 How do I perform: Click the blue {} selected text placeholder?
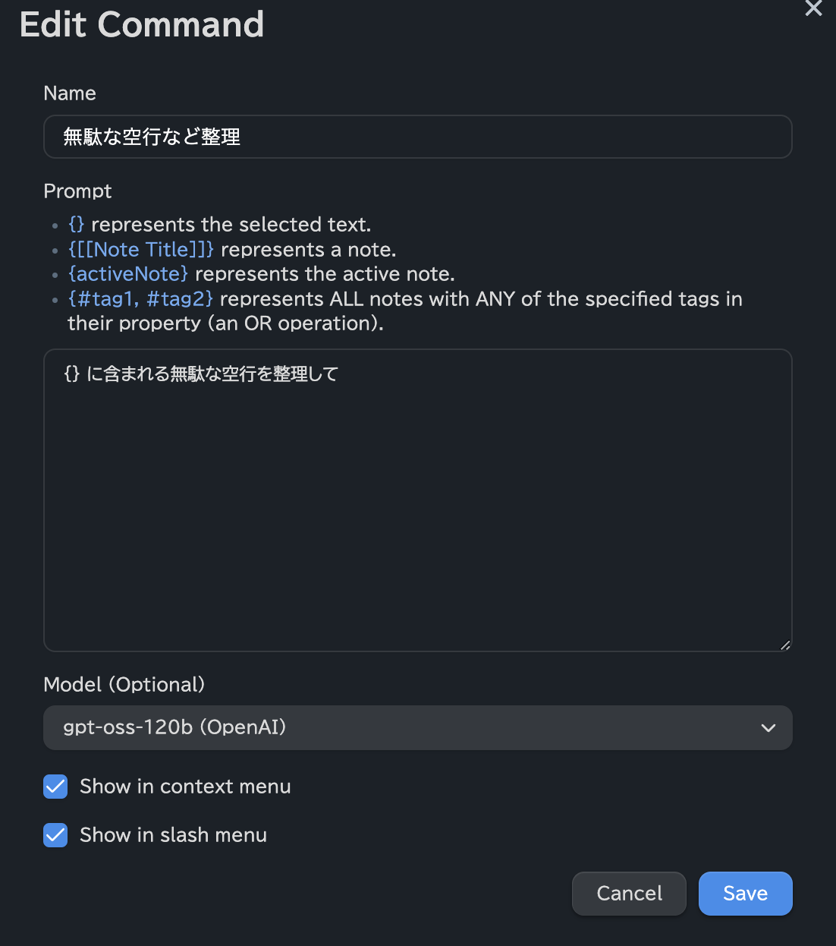[76, 225]
